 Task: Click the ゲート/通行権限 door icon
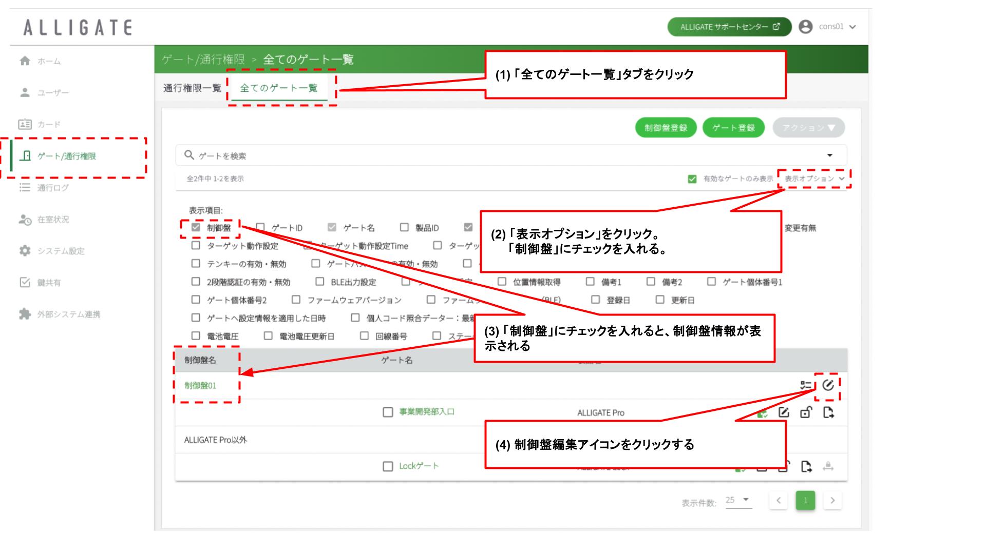(25, 155)
